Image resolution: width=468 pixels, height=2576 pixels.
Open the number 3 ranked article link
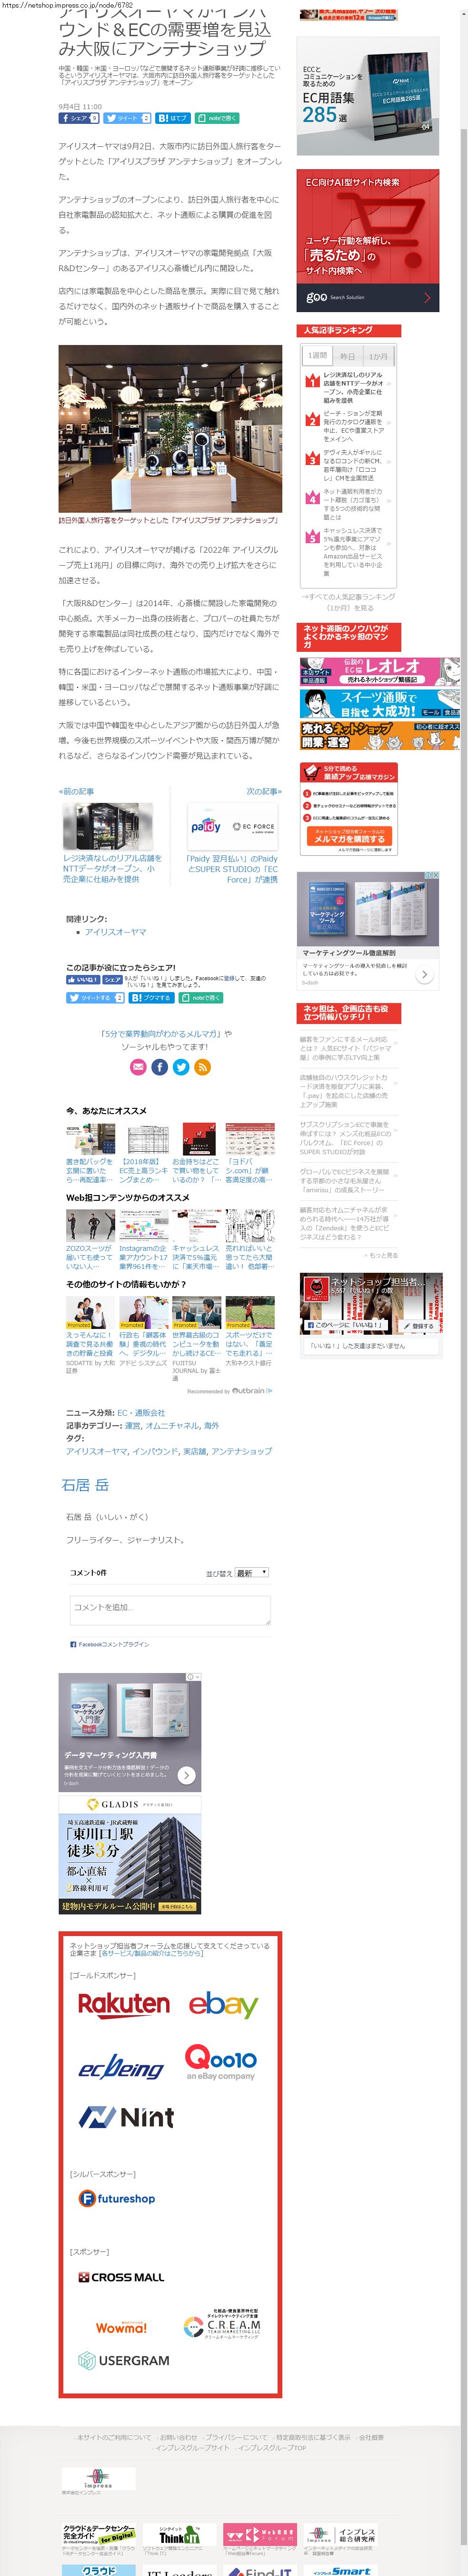(353, 466)
